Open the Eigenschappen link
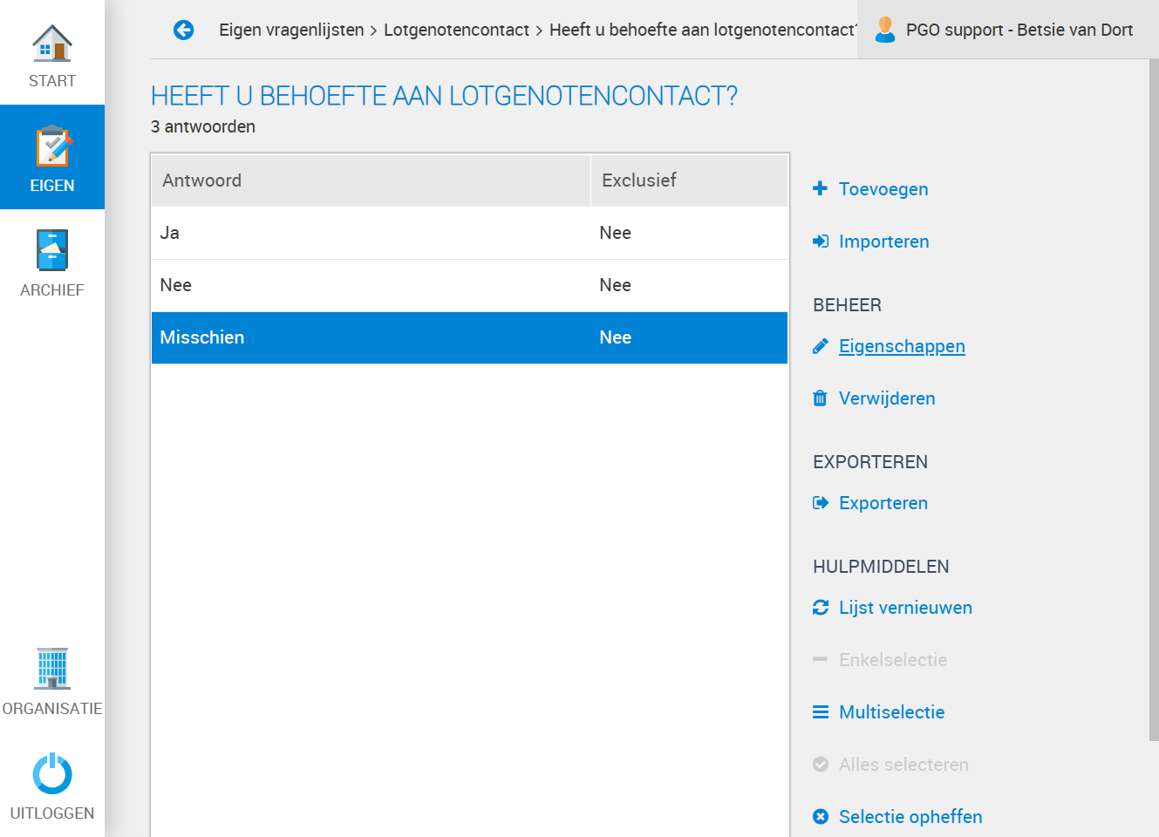Viewport: 1159px width, 837px height. (x=902, y=346)
